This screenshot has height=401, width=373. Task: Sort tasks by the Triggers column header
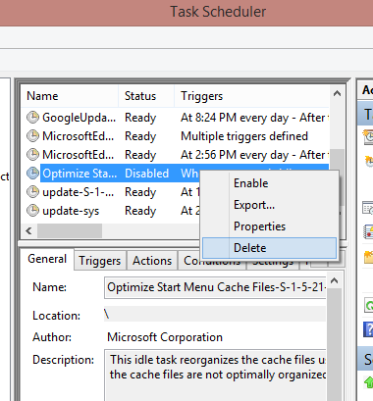pyautogui.click(x=252, y=96)
